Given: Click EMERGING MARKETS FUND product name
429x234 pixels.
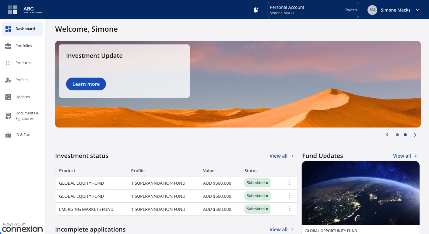Looking at the screenshot, I should coord(86,209).
